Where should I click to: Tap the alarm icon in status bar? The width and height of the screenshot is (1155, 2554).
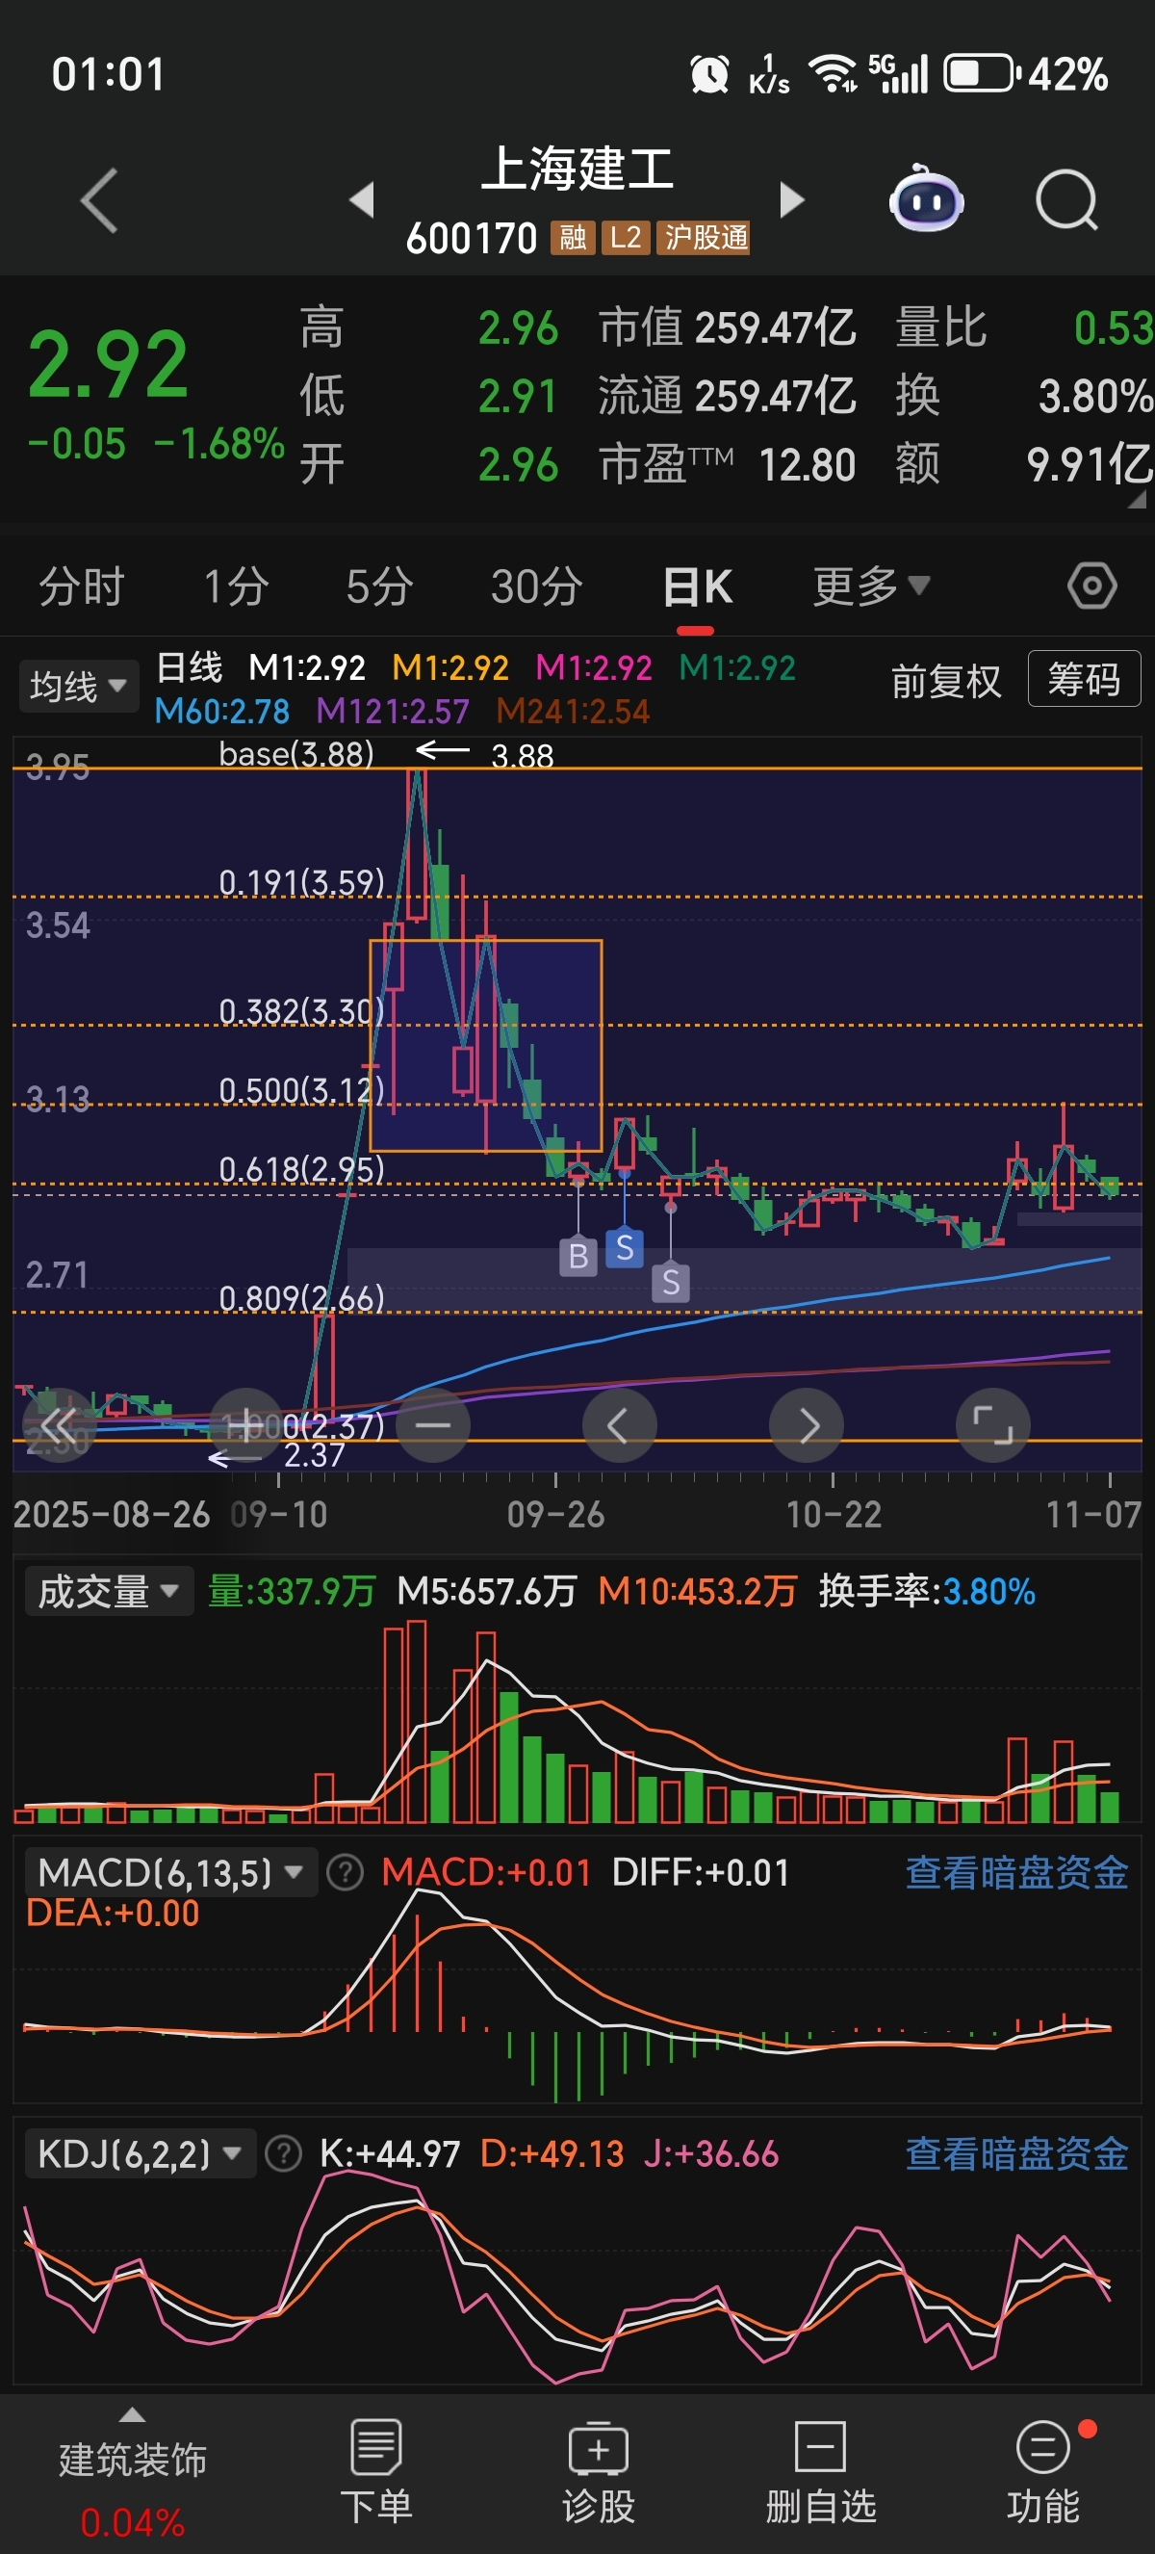pos(709,74)
